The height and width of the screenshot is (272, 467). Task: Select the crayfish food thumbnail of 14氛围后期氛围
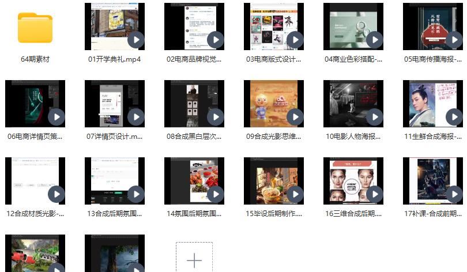[x=194, y=180]
